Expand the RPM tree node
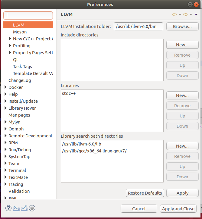 [x=5, y=142]
